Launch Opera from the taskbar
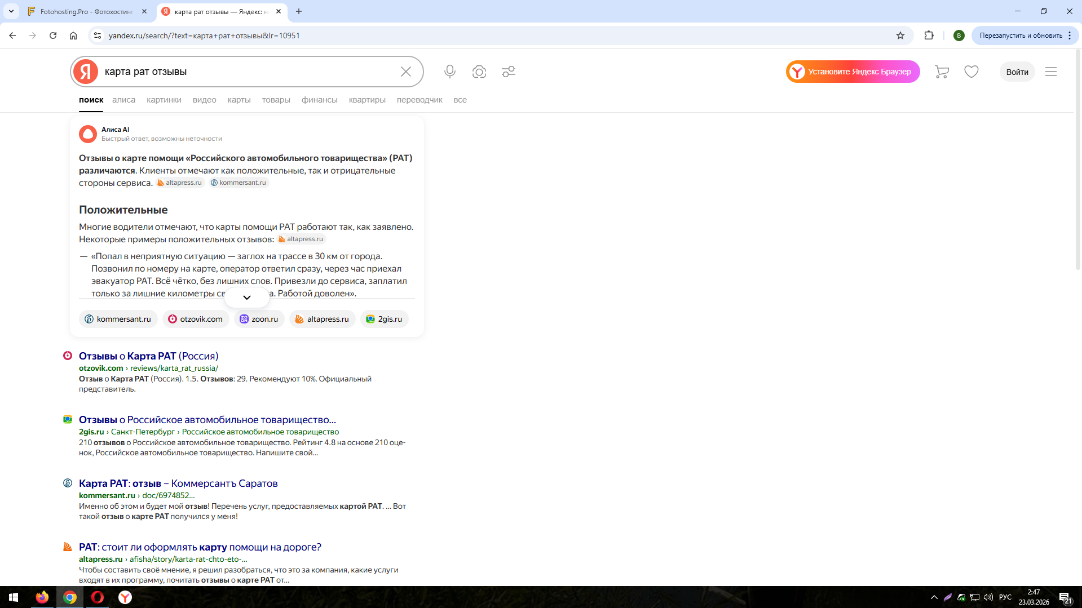This screenshot has height=608, width=1082. pos(98,597)
